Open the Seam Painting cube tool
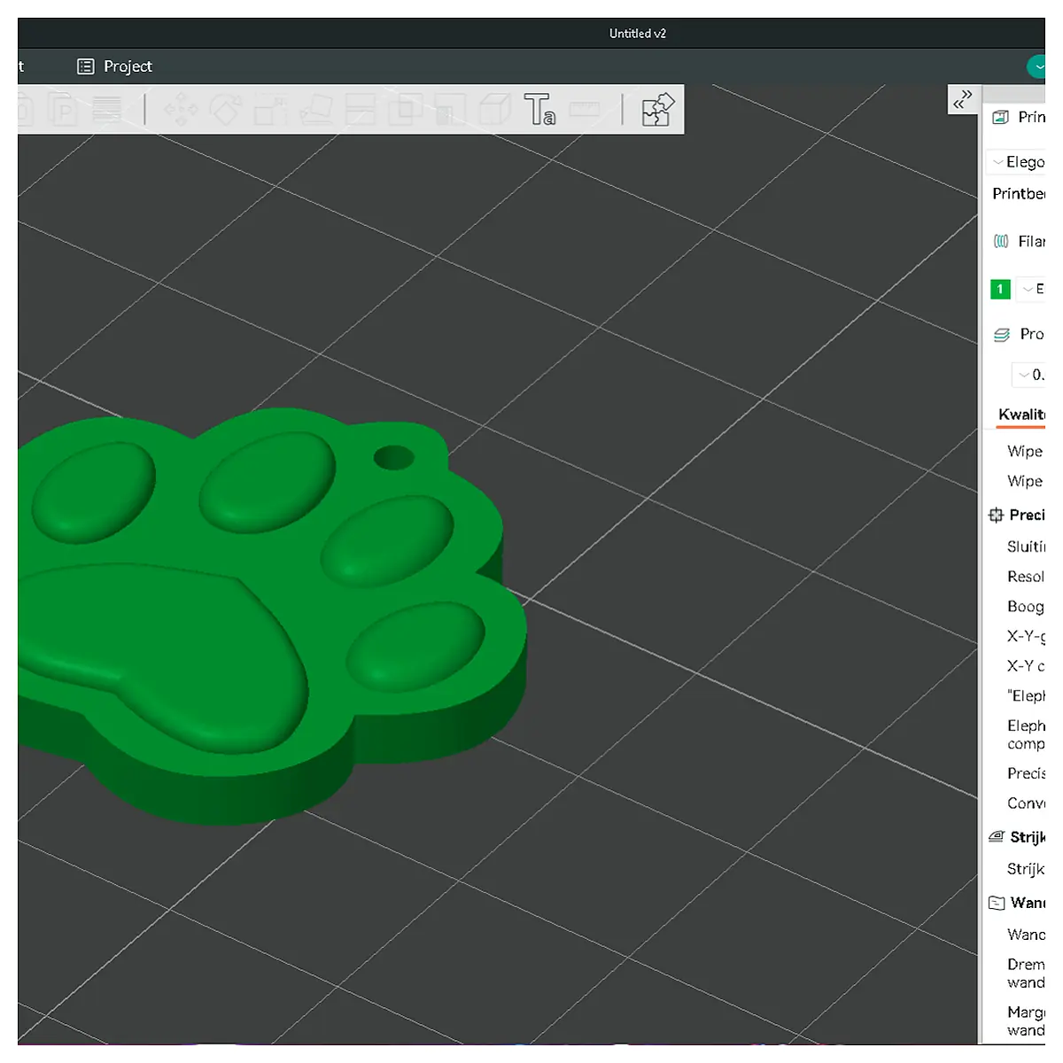This screenshot has width=1063, height=1063. [x=495, y=111]
